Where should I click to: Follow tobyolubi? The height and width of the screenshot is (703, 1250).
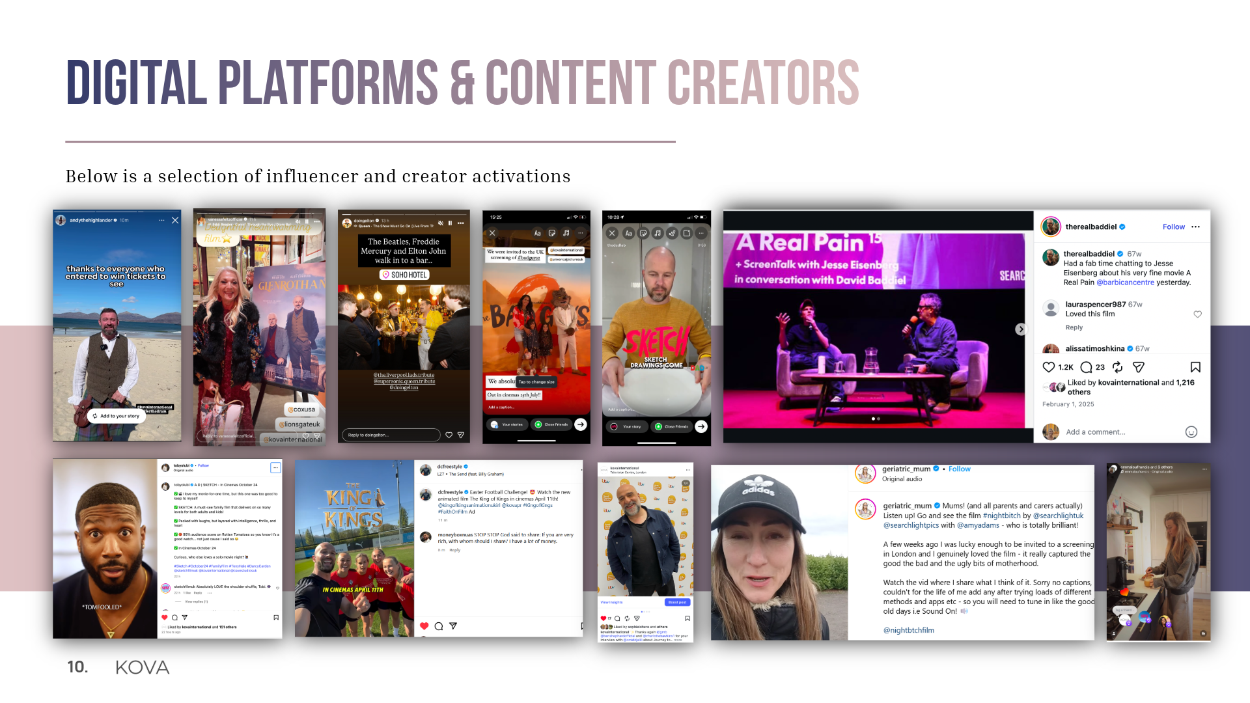204,465
